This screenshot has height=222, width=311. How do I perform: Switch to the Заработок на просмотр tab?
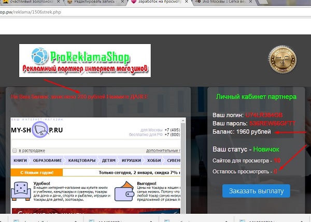click(x=160, y=2)
